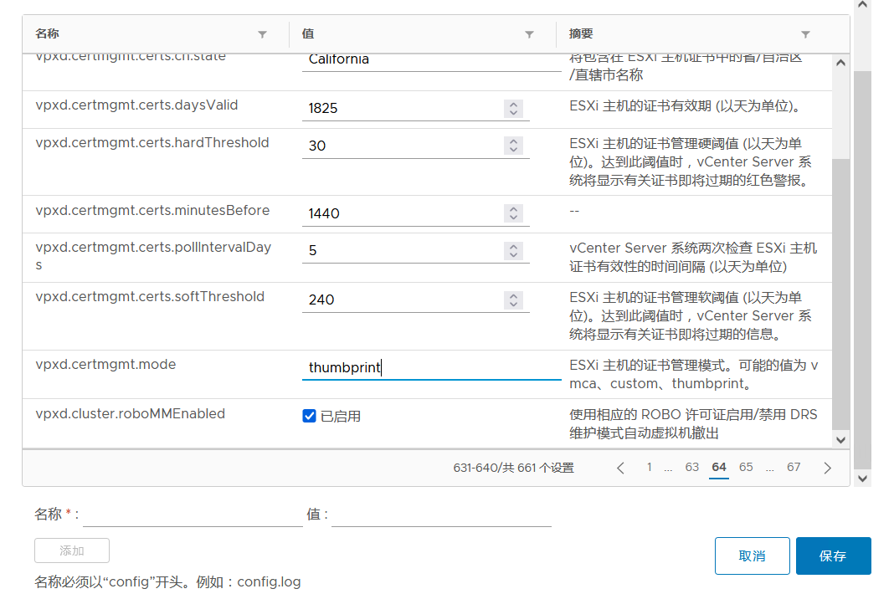
Task: Select vpxd.certmgmt.certs.daysValid name text
Action: point(136,105)
